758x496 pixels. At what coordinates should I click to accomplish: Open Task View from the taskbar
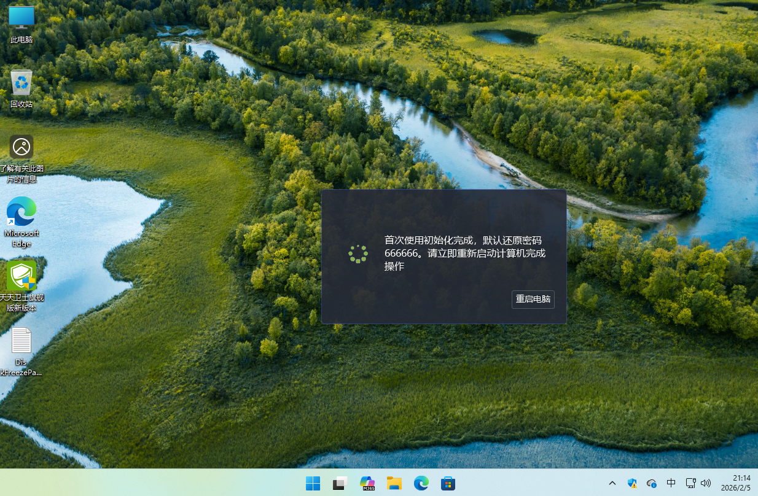(x=340, y=483)
